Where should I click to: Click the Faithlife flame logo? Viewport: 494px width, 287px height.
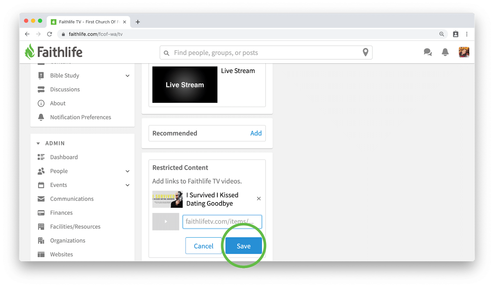click(30, 52)
